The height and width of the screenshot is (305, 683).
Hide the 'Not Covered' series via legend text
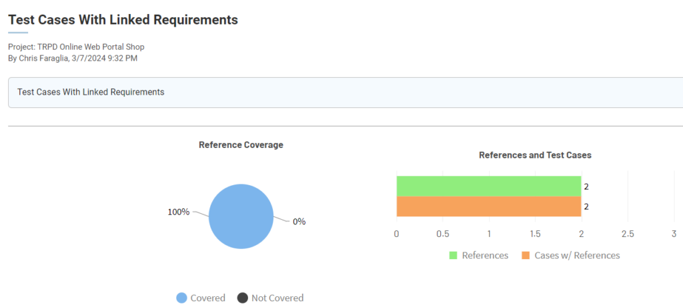point(277,298)
